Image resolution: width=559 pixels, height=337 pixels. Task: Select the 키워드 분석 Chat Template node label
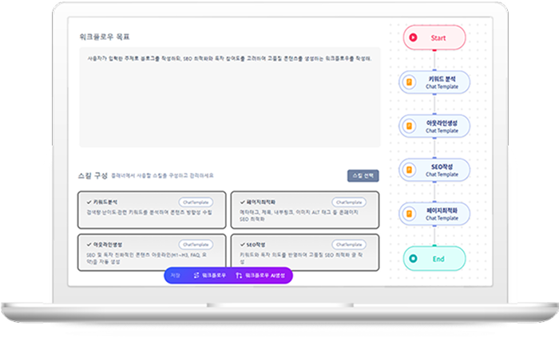pyautogui.click(x=442, y=83)
